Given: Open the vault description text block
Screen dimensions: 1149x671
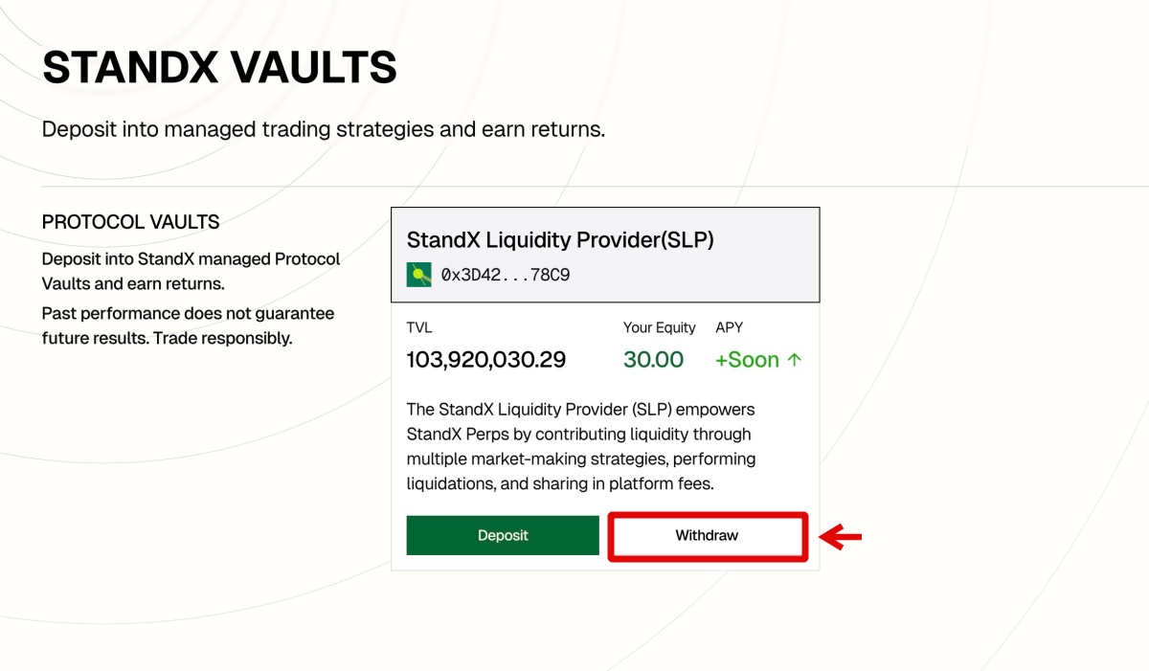Looking at the screenshot, I should [x=580, y=446].
